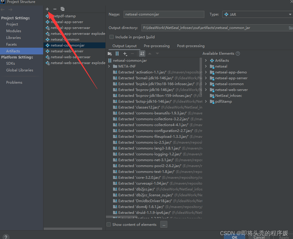Switch to the Post-processing tab
Screen dimensions: 293x239
(191, 46)
